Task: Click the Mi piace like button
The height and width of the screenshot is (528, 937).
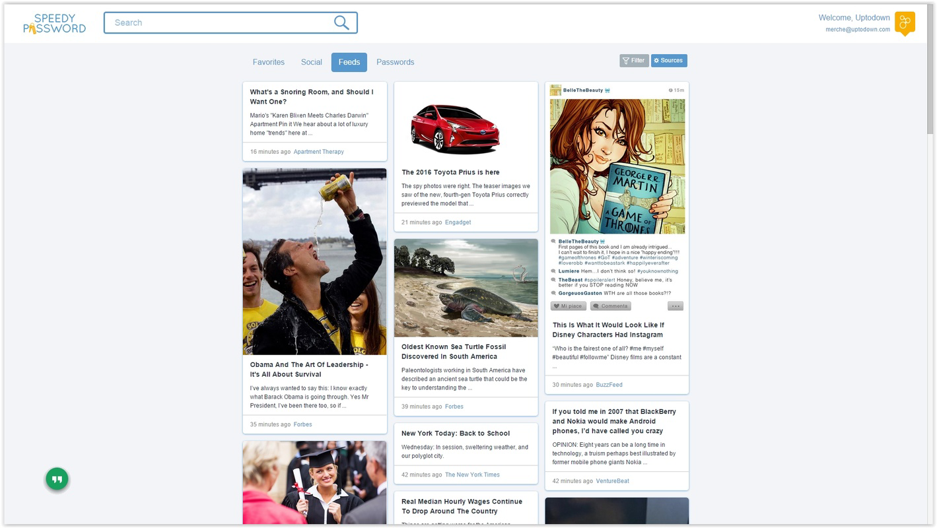Action: click(569, 306)
